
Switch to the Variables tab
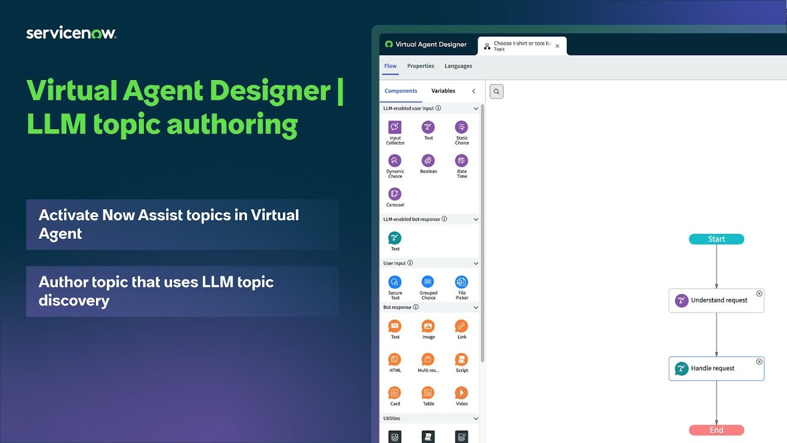(443, 90)
